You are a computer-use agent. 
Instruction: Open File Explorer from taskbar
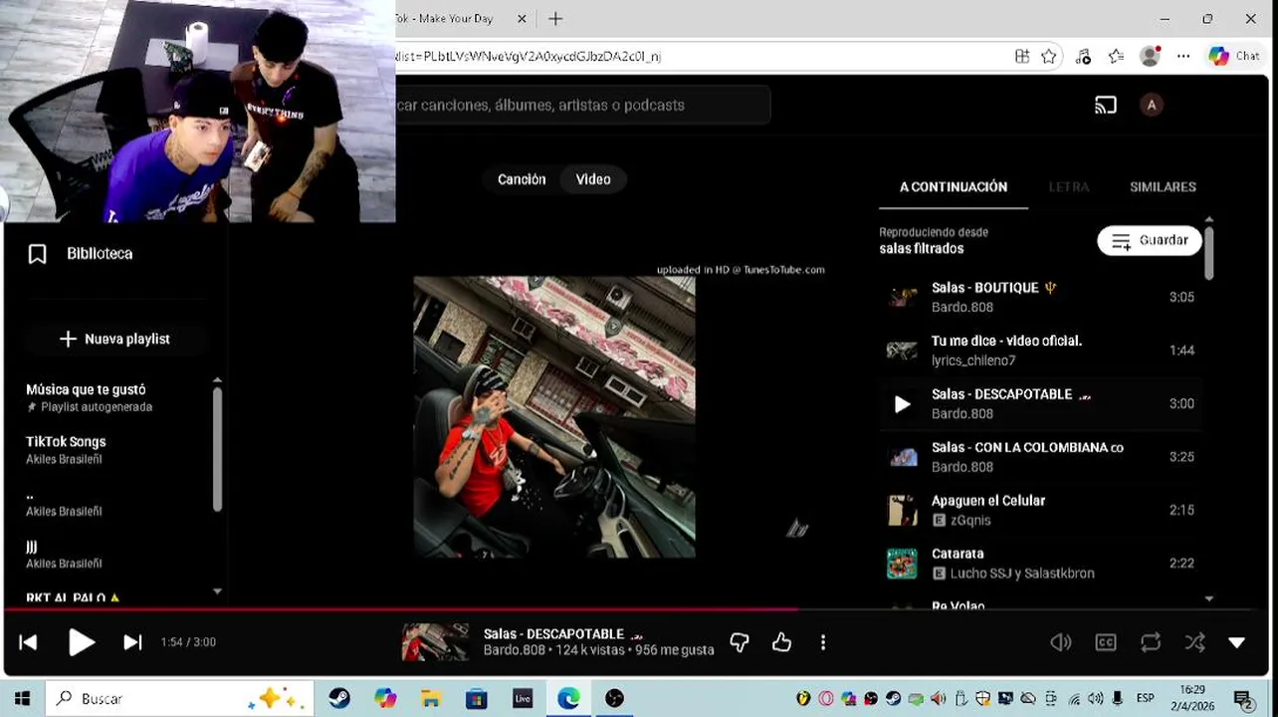[431, 698]
